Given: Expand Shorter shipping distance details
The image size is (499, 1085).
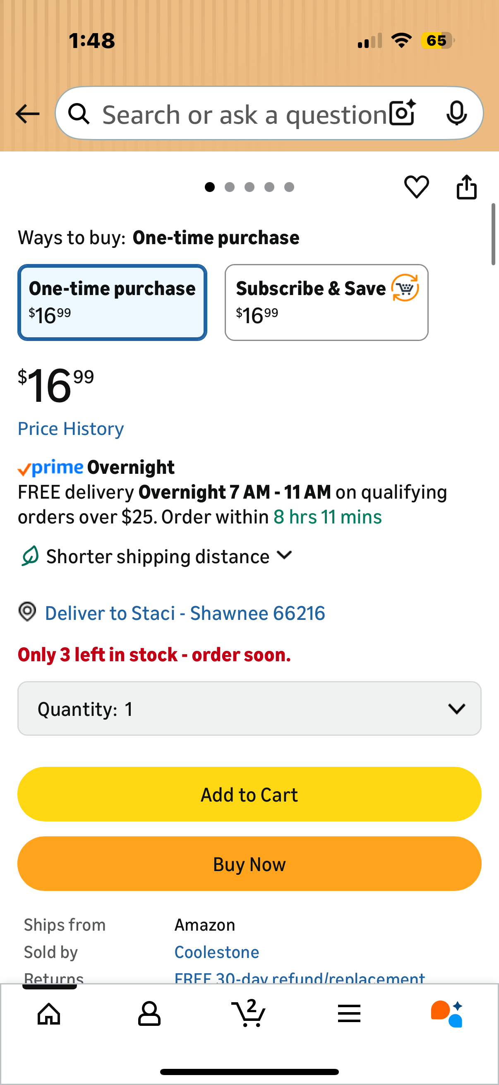Looking at the screenshot, I should 168,556.
